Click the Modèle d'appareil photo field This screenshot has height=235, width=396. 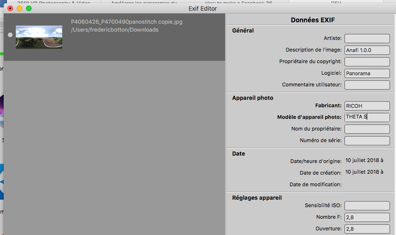click(367, 117)
